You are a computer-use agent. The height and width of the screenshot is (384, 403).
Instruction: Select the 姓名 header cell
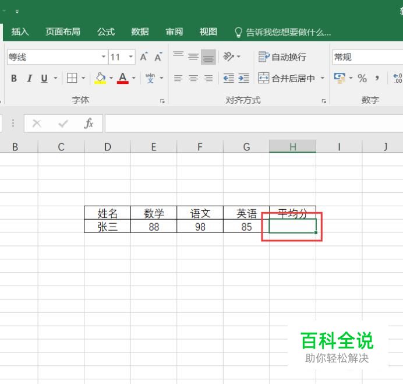(x=107, y=213)
